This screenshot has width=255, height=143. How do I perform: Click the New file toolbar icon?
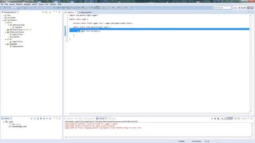tap(2, 8)
